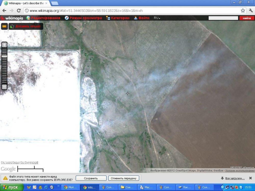Expand the quick launch overflow chevron
The width and height of the screenshot is (255, 191).
click(58, 186)
